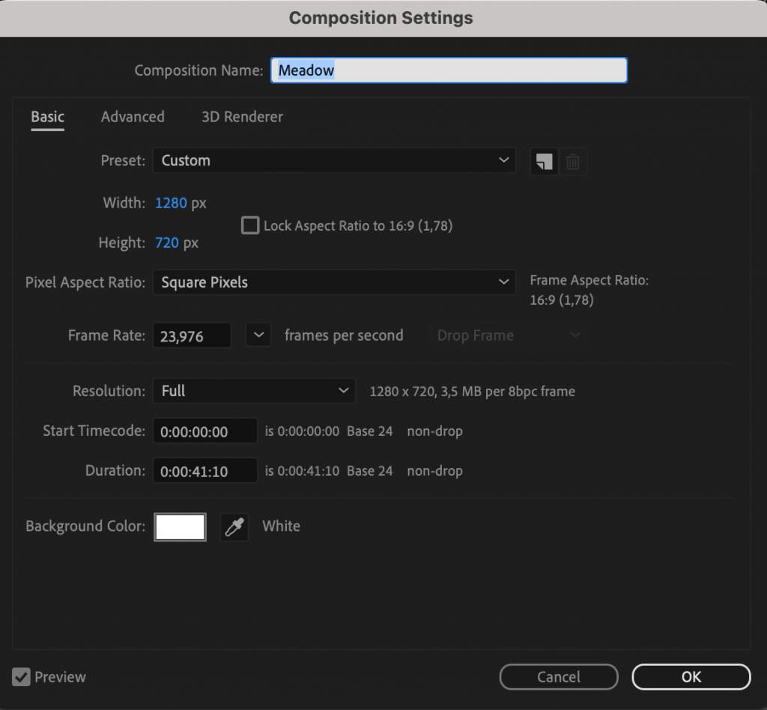This screenshot has height=710, width=767.
Task: Enable Lock Aspect Ratio to 16:9
Action: (x=249, y=225)
